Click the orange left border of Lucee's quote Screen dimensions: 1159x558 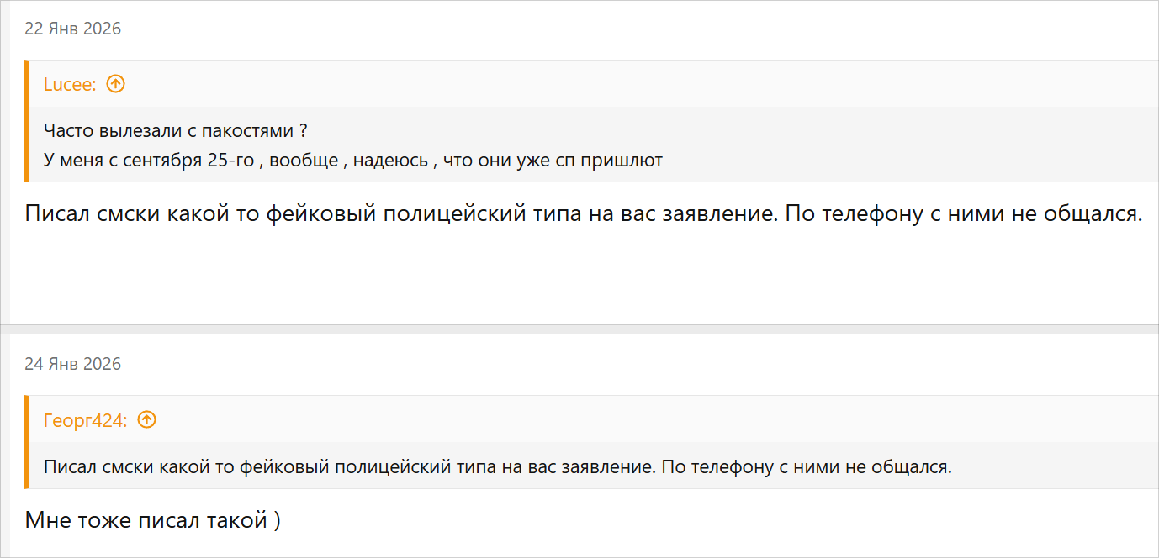tap(27, 121)
